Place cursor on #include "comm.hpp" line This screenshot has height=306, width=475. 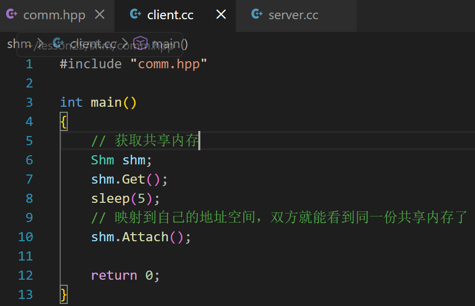coord(133,64)
